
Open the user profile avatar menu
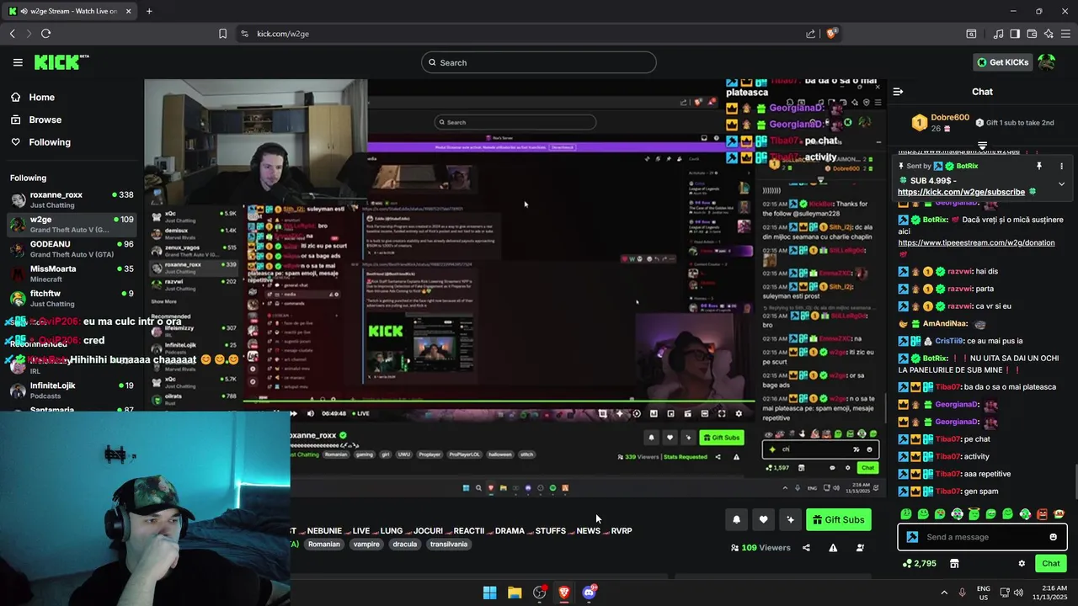1046,62
